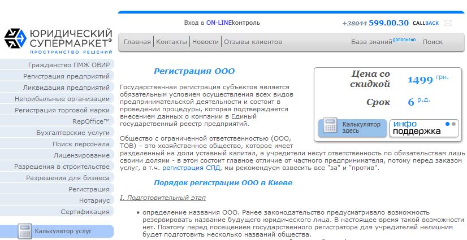This screenshot has height=240, width=467.
Task: Open Поиск персонала sidebar item
Action: coord(57,144)
